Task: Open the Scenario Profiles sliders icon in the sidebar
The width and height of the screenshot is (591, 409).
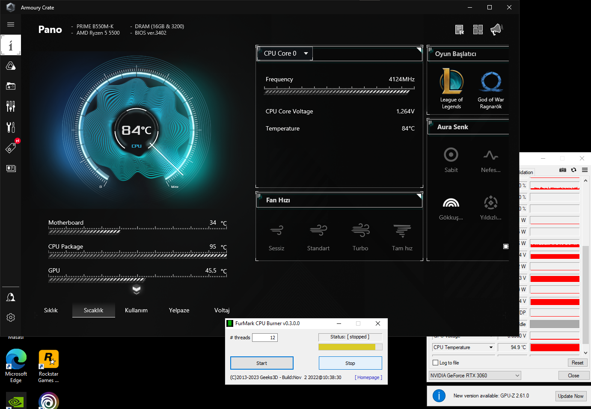Action: (11, 107)
